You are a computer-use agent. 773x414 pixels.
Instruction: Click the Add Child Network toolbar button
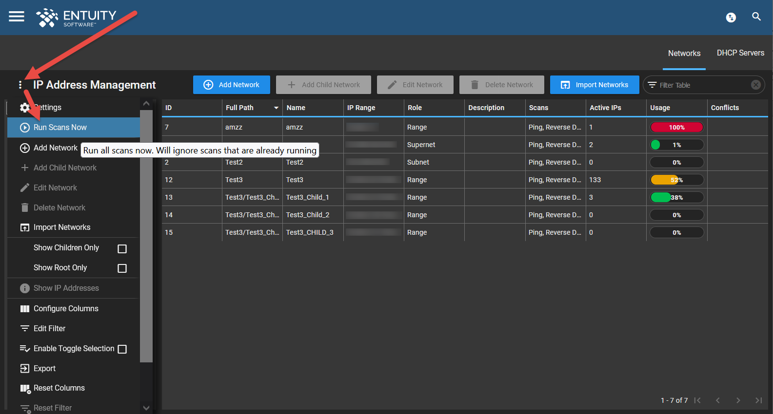coord(323,85)
